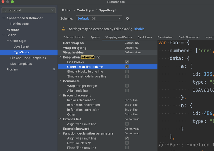Change Extends list 'Do not wrap' value
The image size is (214, 151).
tap(132, 119)
